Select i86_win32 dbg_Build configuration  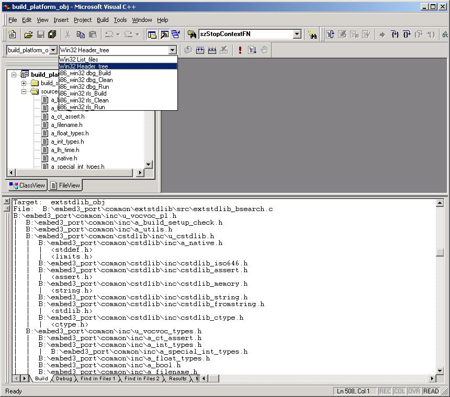tap(118, 73)
